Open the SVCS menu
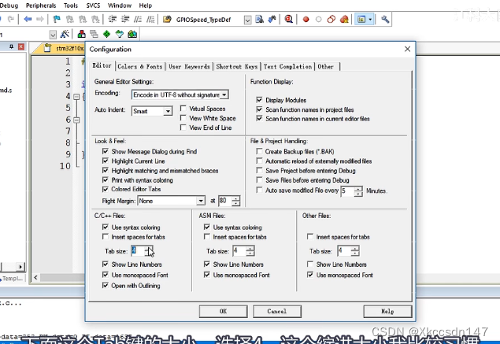 (x=93, y=6)
